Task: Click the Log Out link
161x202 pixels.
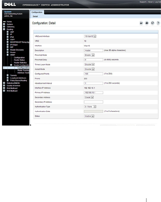Action: (x=158, y=2)
